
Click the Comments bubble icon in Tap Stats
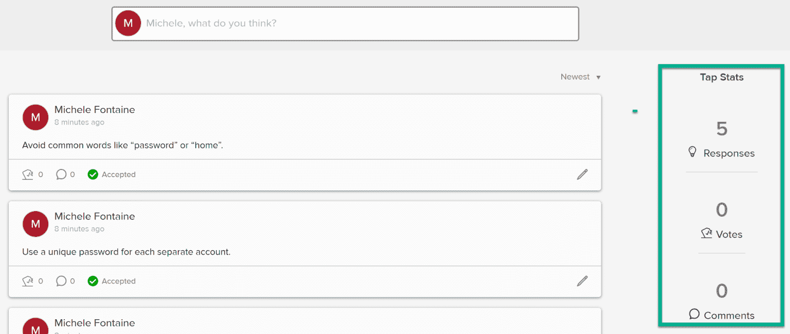(x=694, y=314)
